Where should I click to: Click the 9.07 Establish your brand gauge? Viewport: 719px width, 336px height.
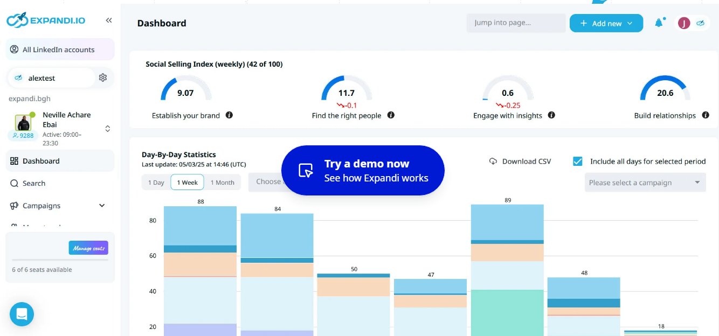pos(186,88)
